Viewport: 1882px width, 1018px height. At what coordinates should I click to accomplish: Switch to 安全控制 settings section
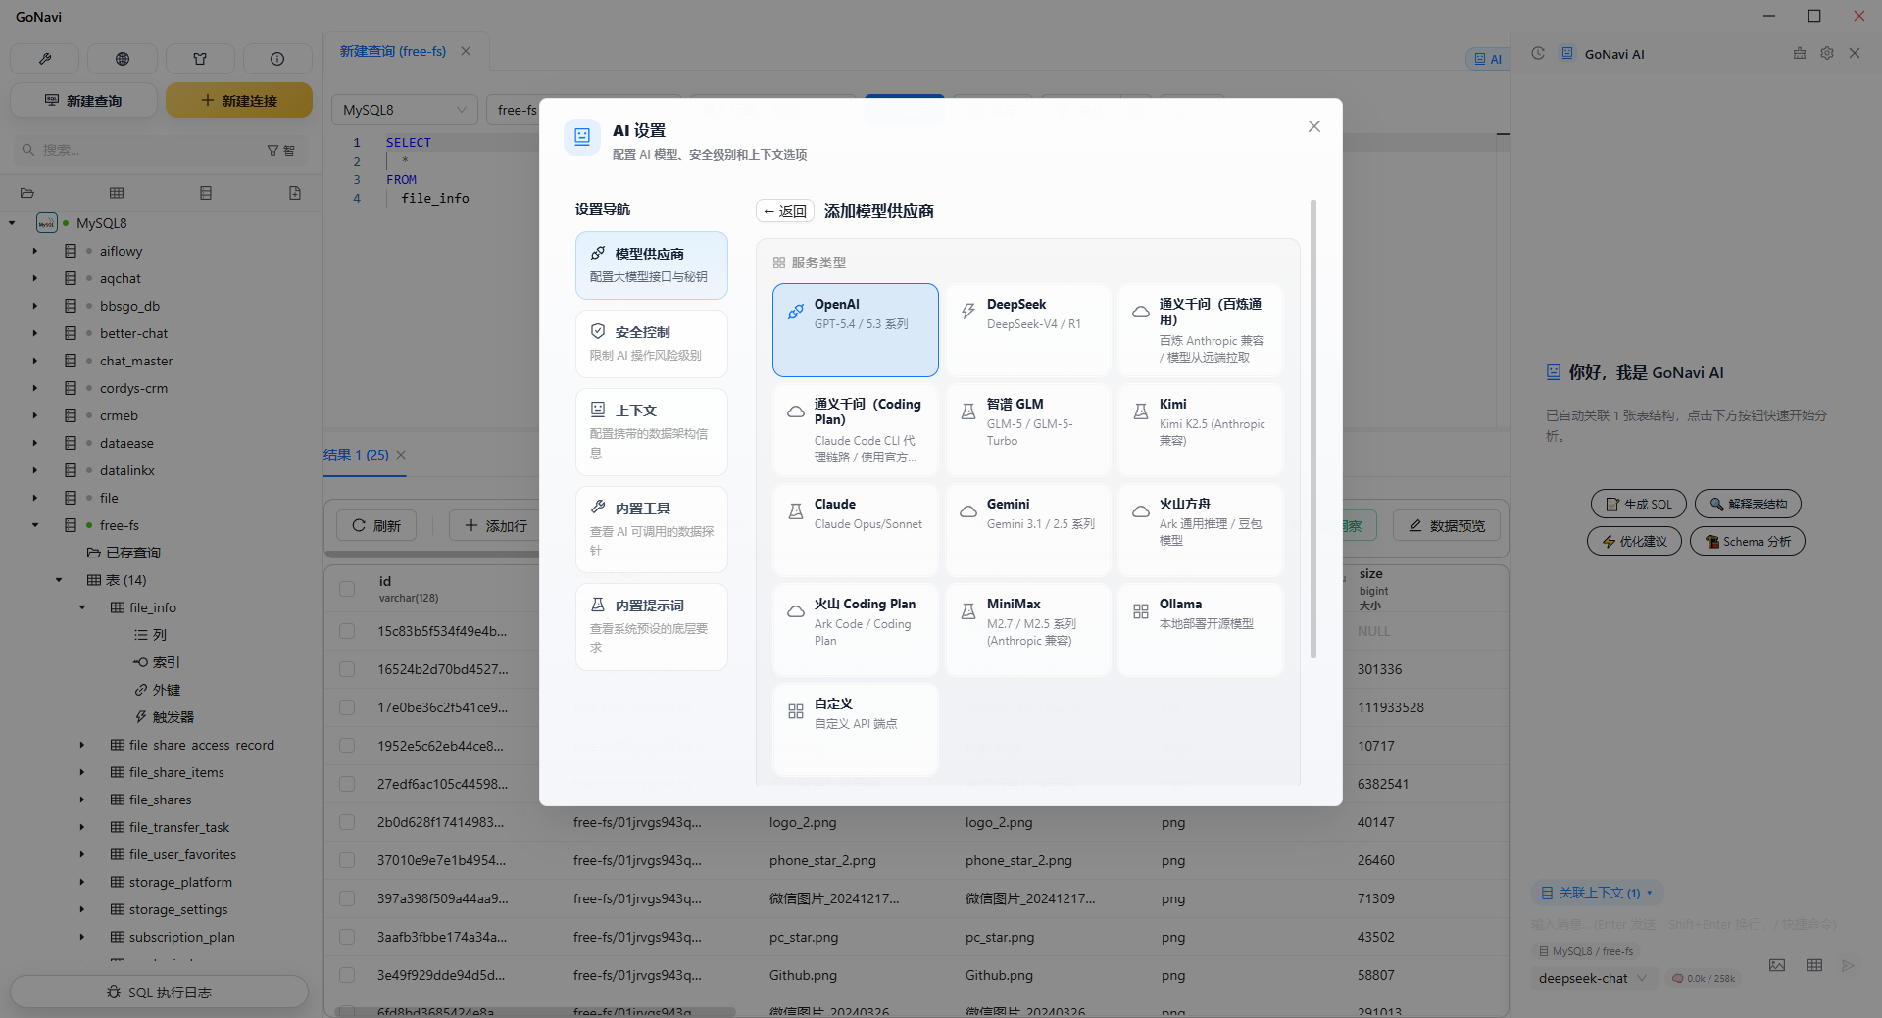(x=651, y=343)
